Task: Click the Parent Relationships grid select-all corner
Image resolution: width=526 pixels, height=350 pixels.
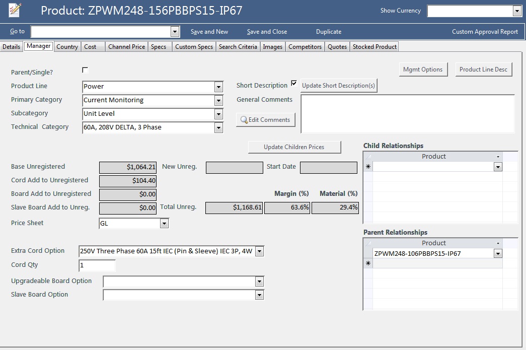Action: coord(368,243)
